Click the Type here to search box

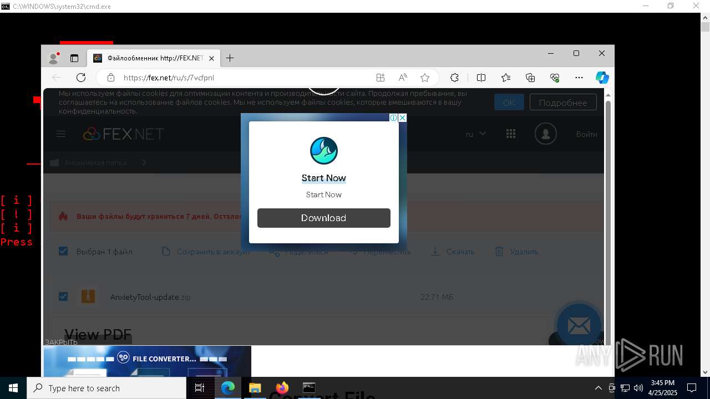click(106, 388)
